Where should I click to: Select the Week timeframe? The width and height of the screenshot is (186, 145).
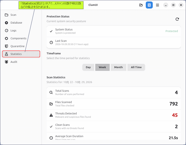point(102,67)
